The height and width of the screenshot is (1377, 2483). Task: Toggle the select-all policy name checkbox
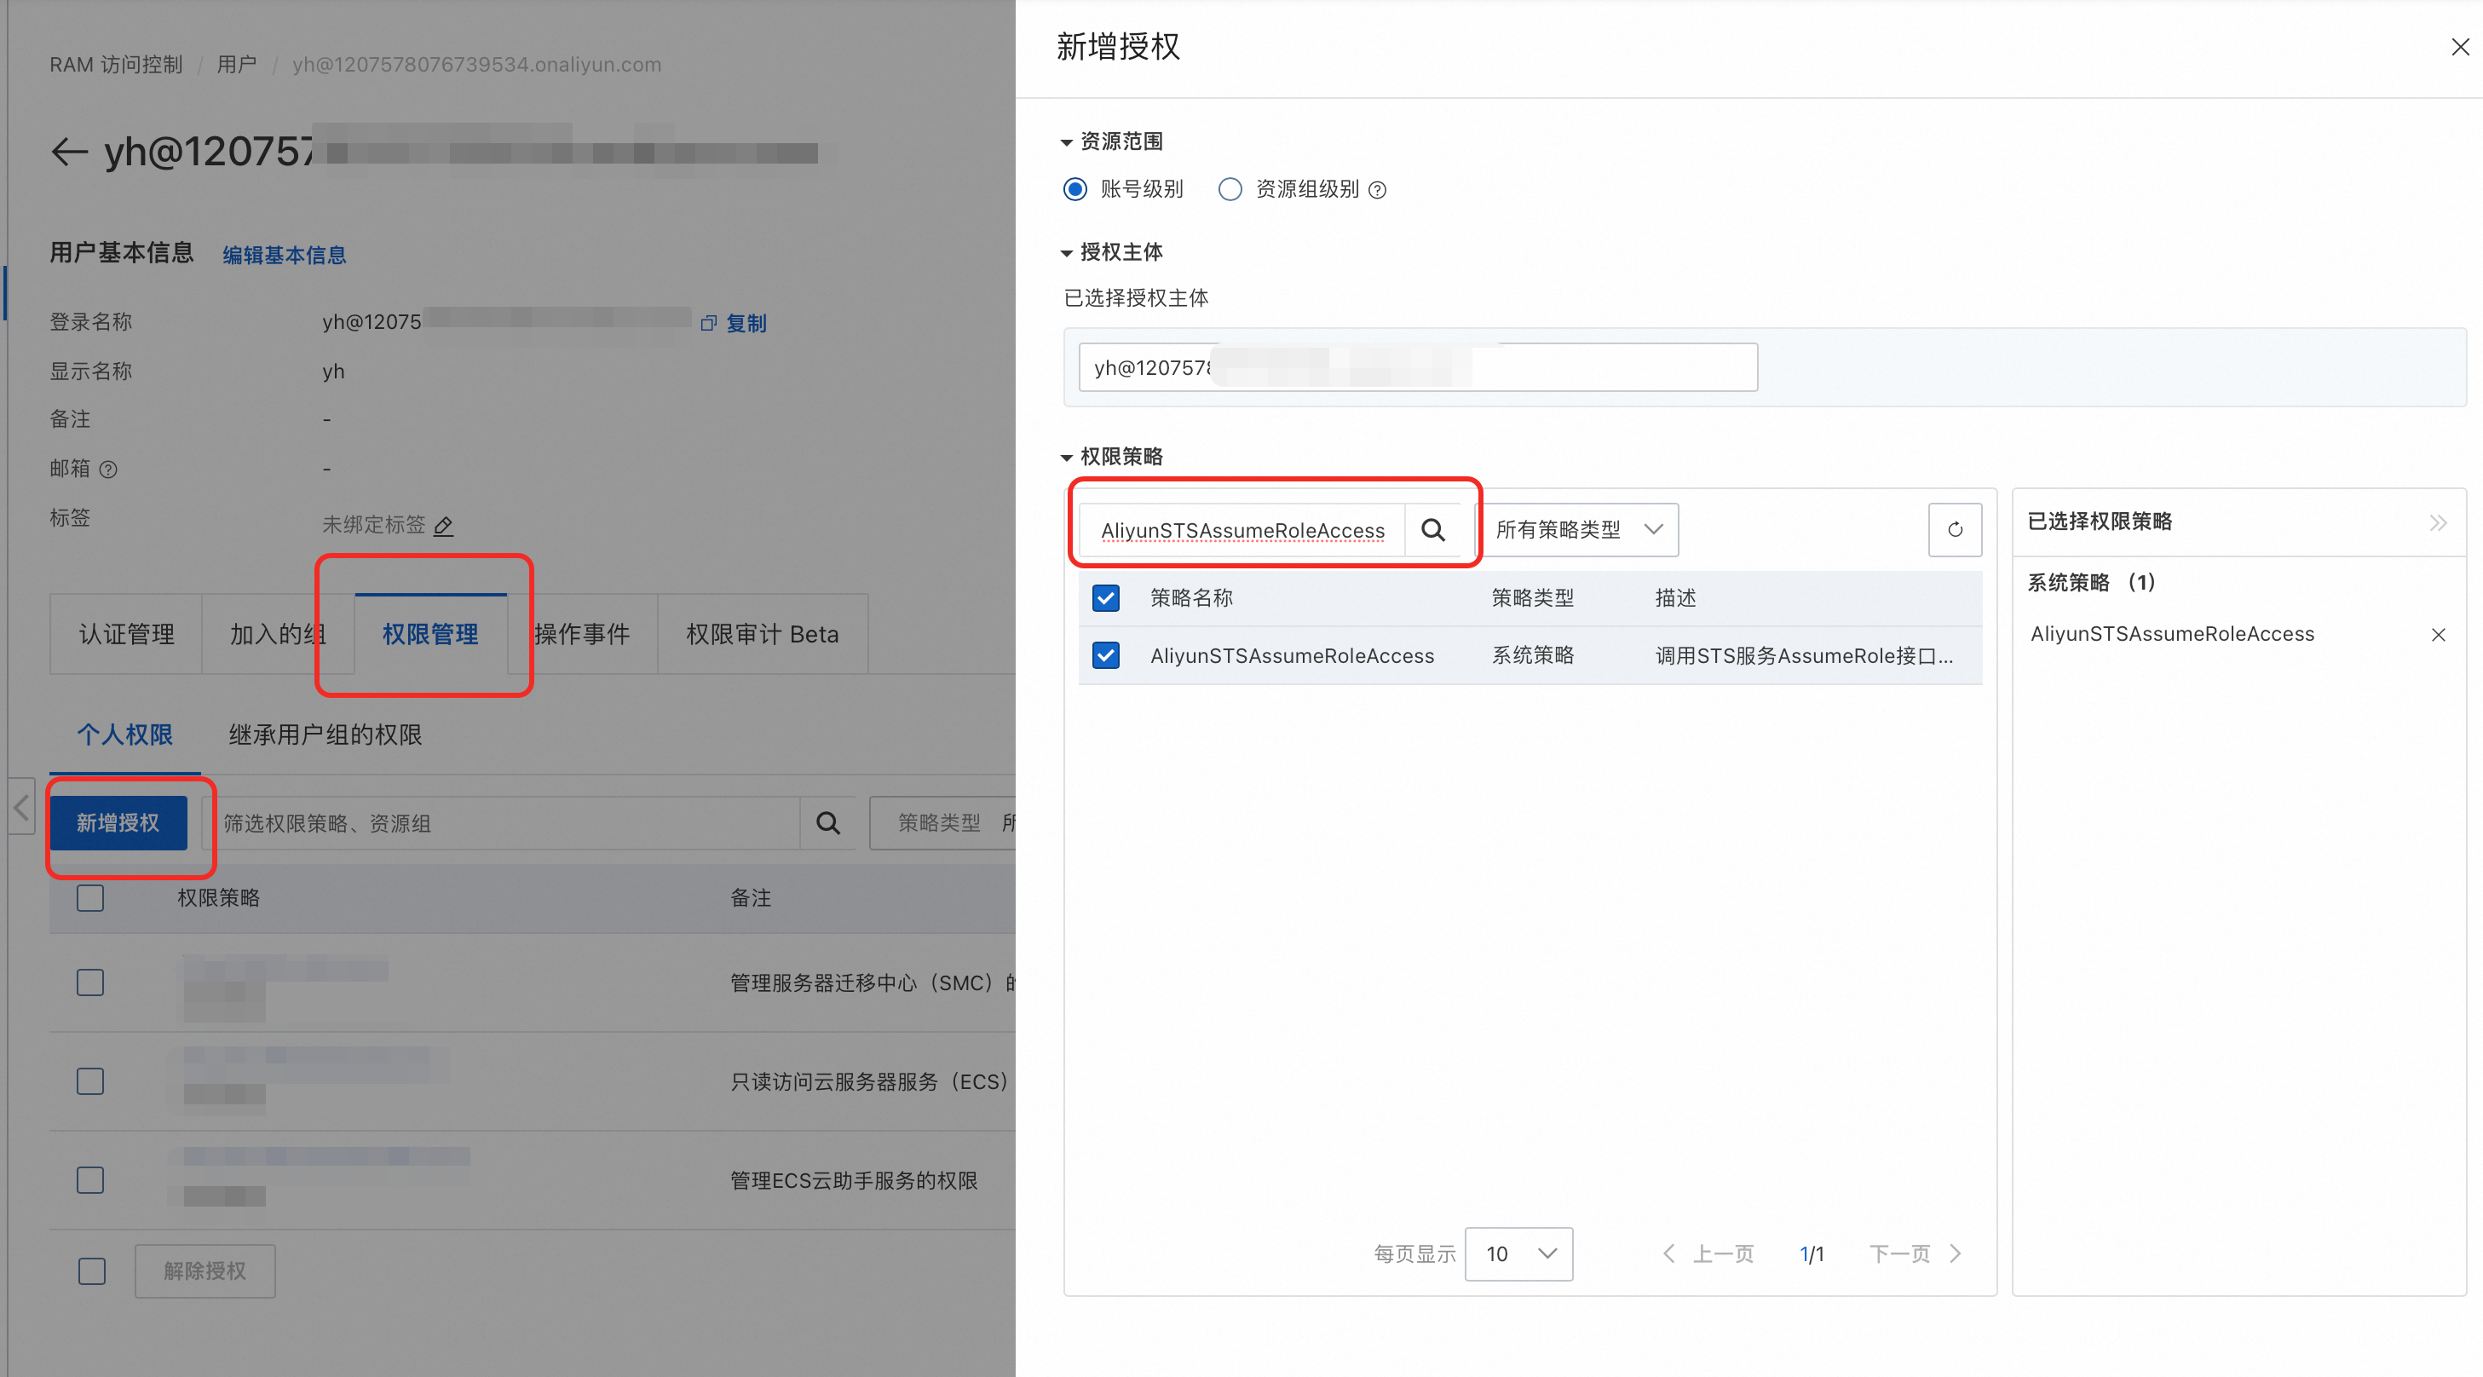[x=1105, y=597]
